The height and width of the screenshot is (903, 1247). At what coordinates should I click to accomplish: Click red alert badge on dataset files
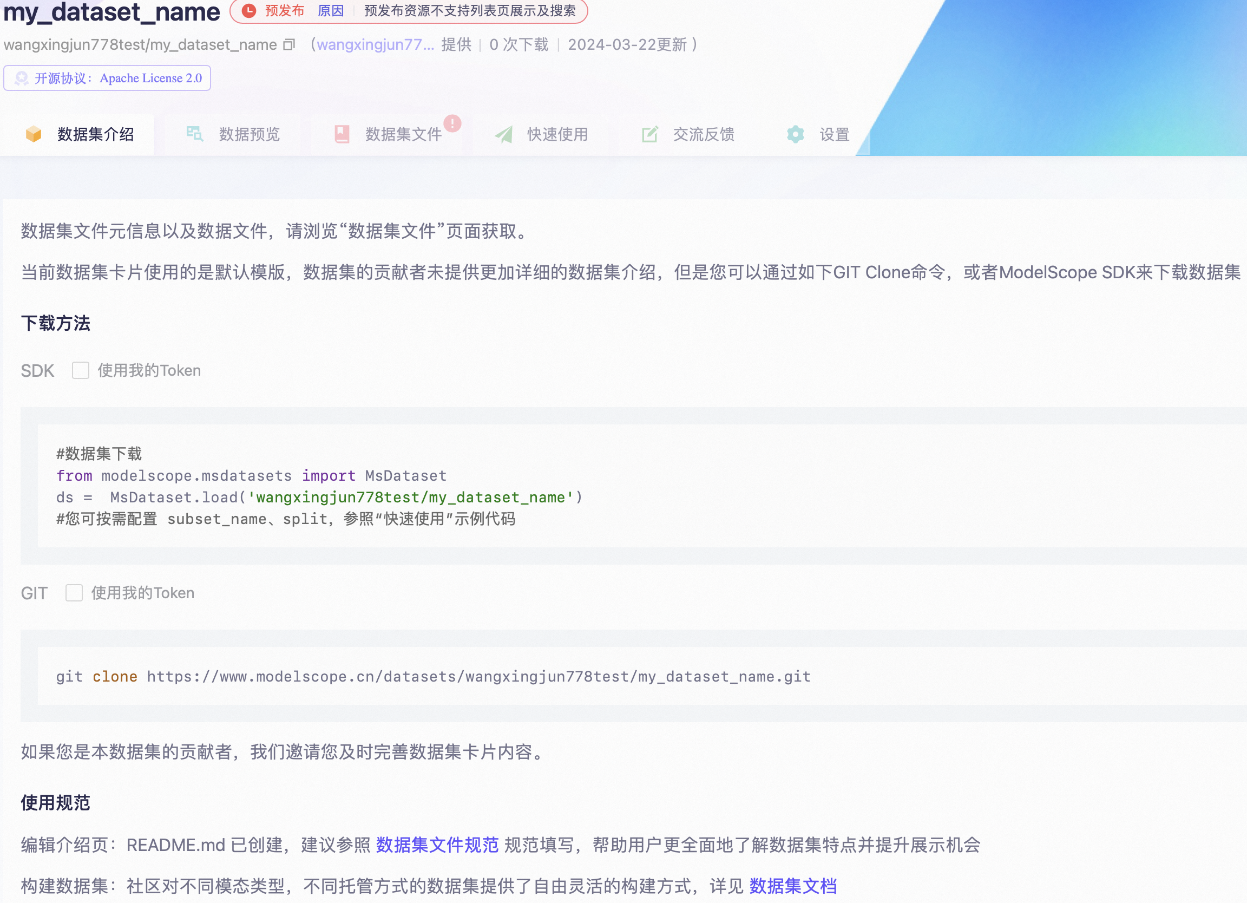point(452,123)
